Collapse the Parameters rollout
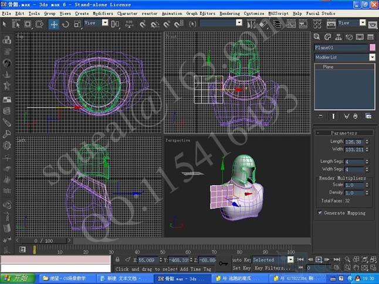Screen dimensions: 379x284 click(x=344, y=133)
